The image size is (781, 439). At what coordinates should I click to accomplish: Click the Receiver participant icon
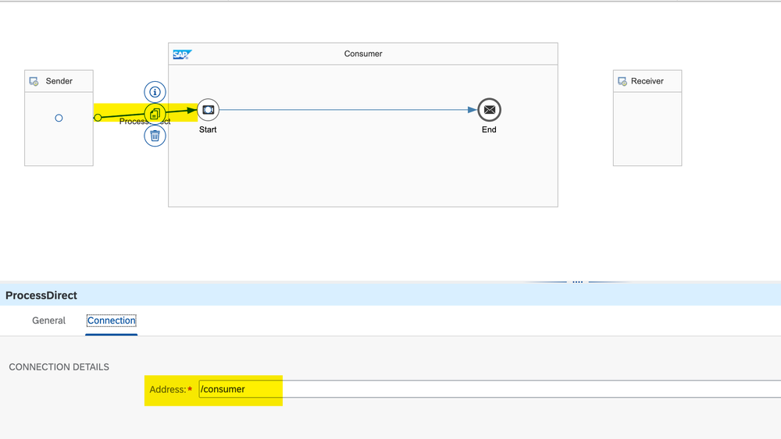622,81
